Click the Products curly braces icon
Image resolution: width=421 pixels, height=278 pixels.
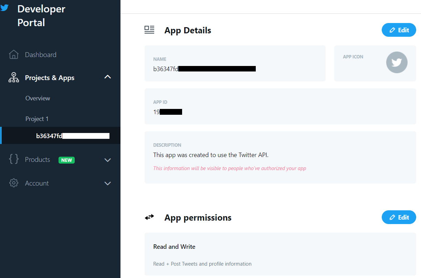14,159
